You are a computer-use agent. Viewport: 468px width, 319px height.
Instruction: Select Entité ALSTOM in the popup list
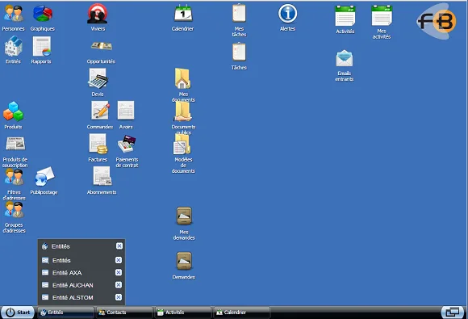[76, 297]
